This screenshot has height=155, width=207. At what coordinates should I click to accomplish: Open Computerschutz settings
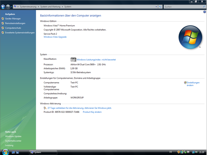tap(13, 28)
